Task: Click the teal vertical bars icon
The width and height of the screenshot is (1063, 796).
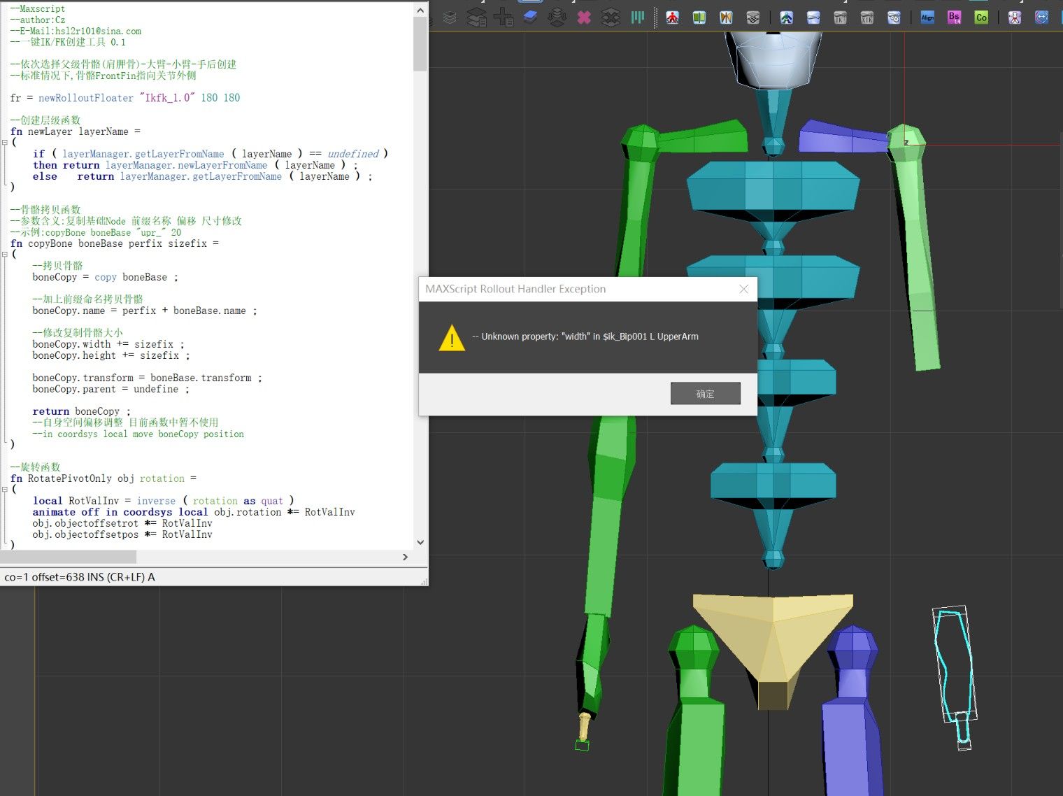Action: coord(637,17)
